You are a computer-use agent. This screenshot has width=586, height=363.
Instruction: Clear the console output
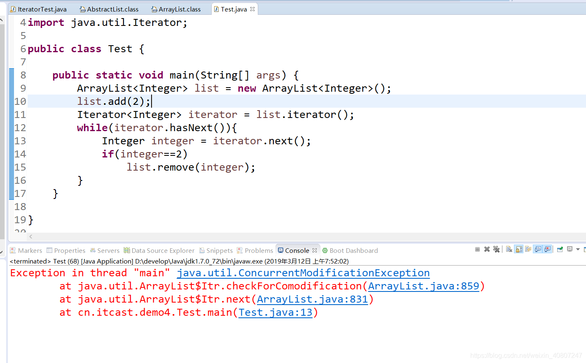pos(509,249)
